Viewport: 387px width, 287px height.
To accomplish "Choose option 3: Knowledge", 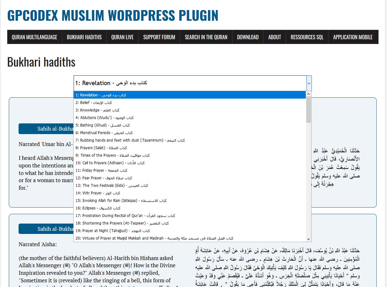I will point(190,110).
